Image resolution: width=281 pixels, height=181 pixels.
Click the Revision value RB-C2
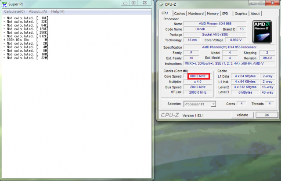(x=267, y=58)
